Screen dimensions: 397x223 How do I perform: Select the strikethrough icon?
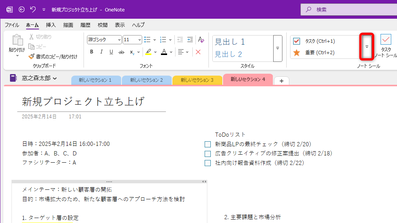pos(121,52)
